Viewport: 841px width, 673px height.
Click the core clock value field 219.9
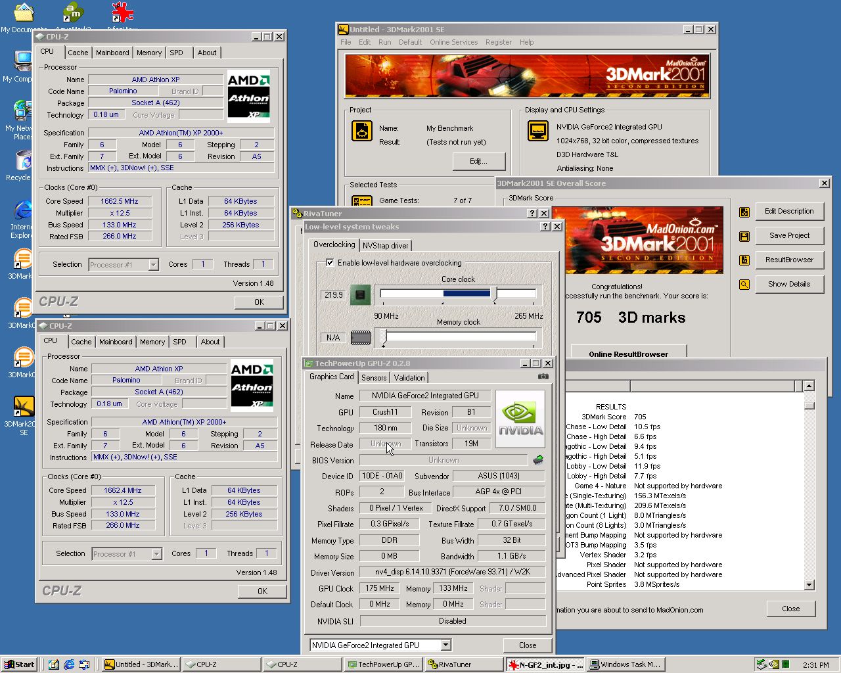point(333,294)
